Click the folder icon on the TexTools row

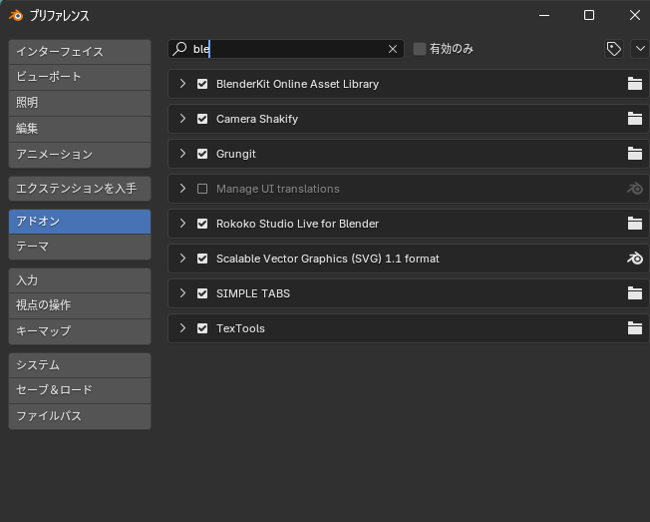[634, 328]
